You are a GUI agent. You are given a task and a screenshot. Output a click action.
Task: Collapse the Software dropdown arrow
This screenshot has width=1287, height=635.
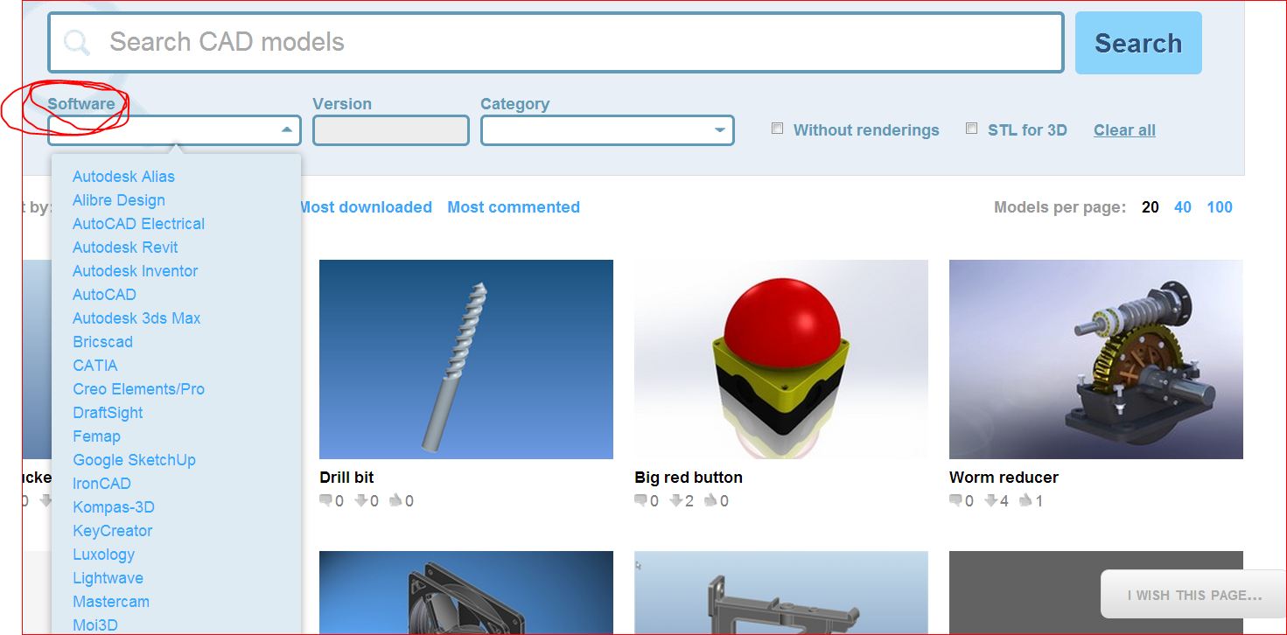coord(286,130)
